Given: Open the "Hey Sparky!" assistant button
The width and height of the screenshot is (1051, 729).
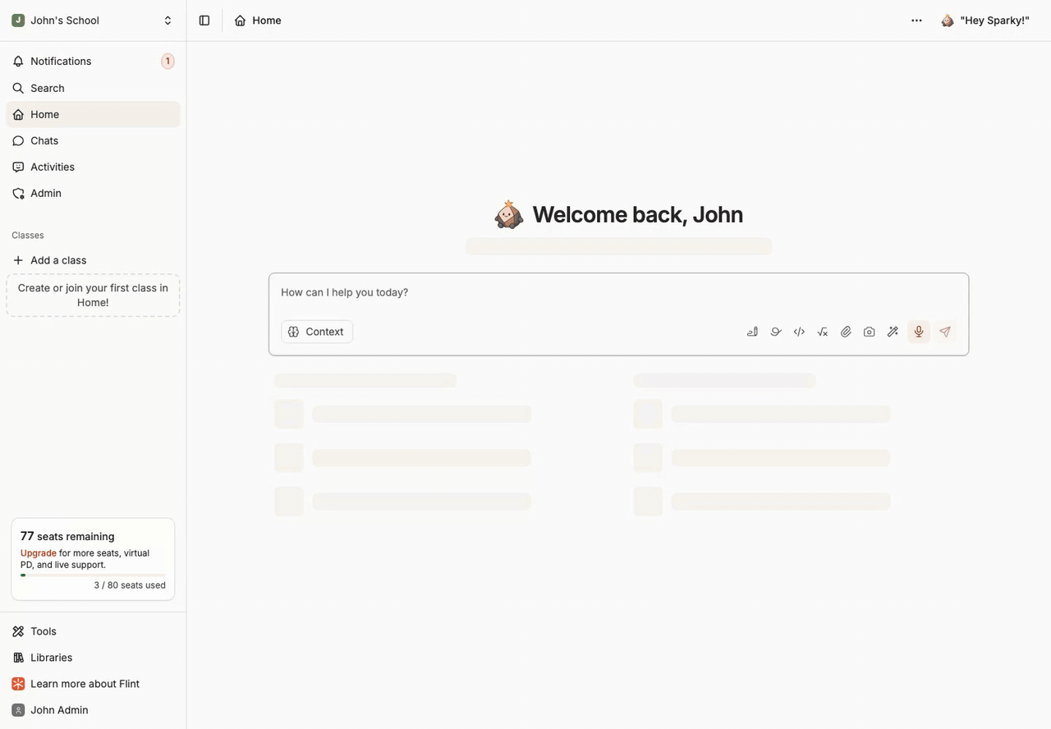Looking at the screenshot, I should [985, 21].
